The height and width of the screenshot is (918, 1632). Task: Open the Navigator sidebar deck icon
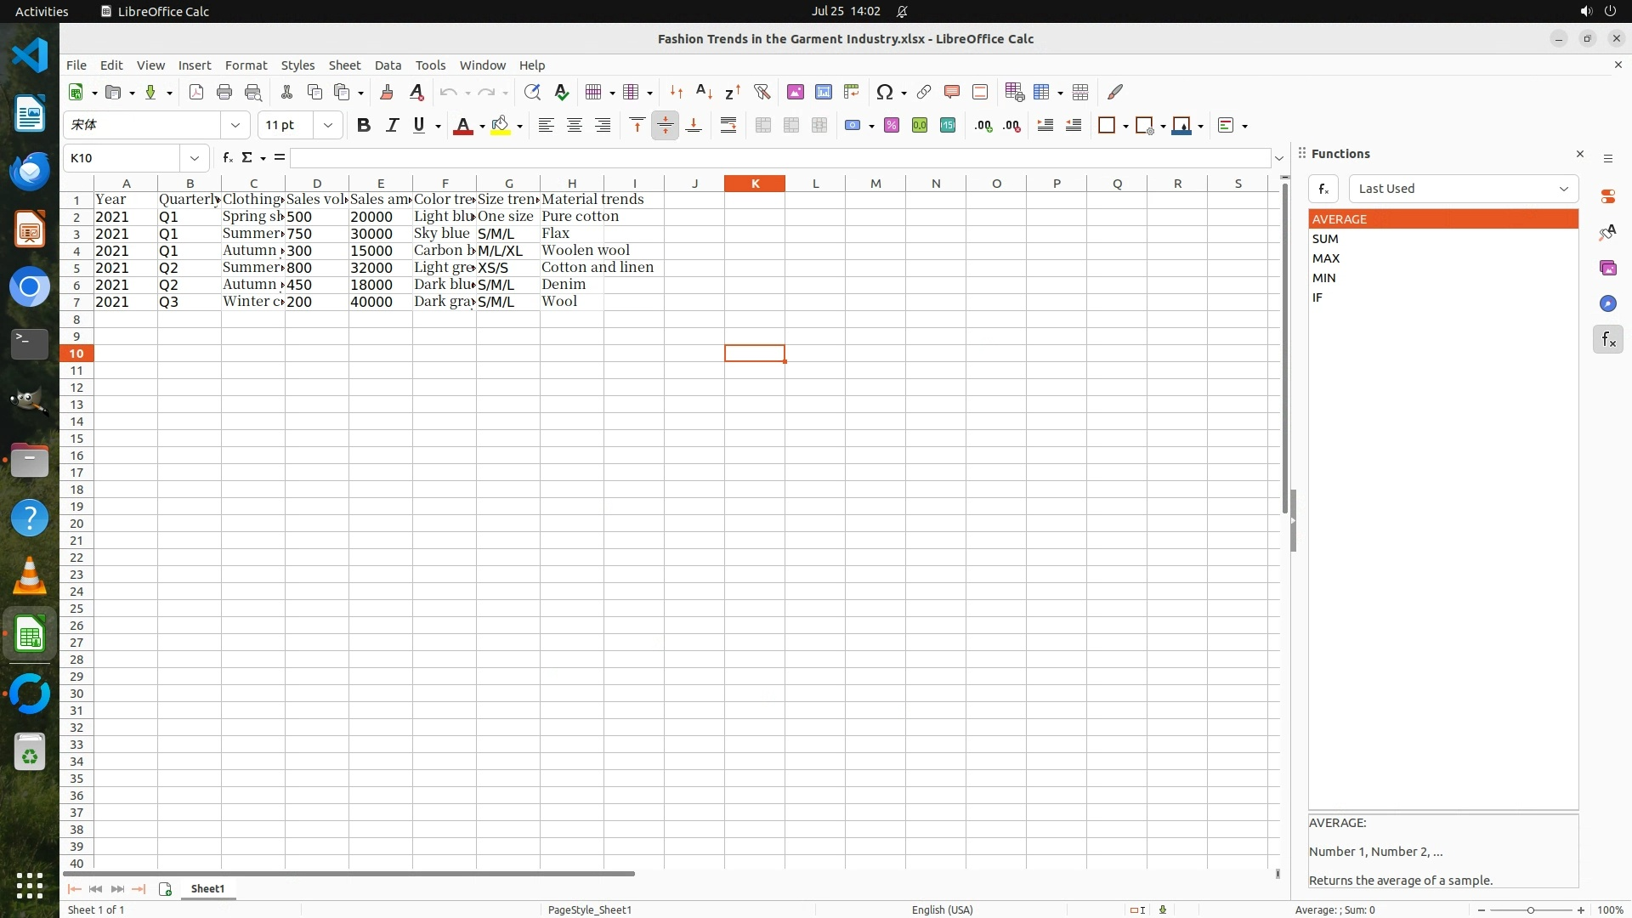pyautogui.click(x=1607, y=303)
